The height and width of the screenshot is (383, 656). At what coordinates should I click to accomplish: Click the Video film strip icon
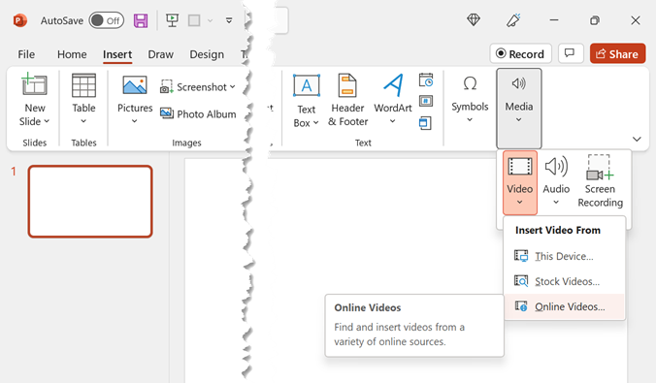[x=520, y=167]
